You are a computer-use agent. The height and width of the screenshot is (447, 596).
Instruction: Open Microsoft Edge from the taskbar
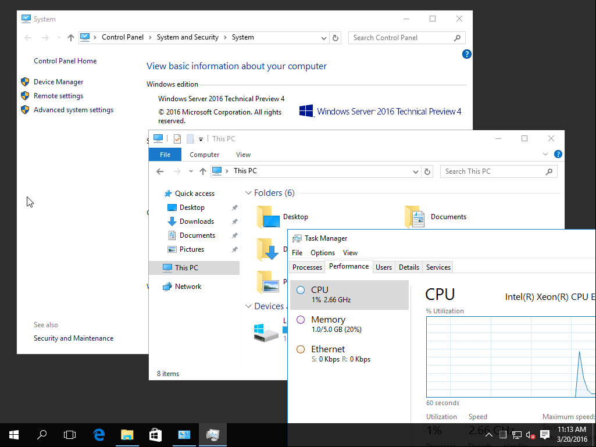(x=99, y=434)
